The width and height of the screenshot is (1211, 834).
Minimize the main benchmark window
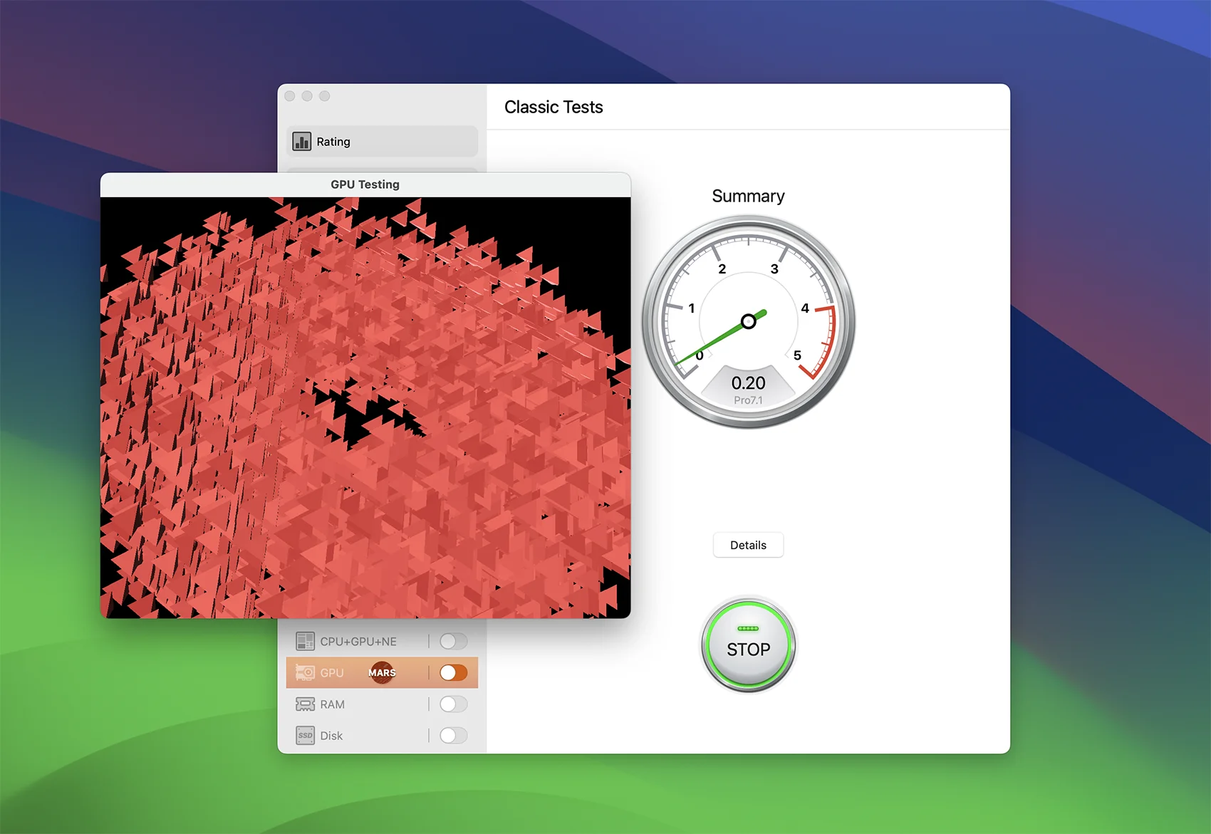(x=307, y=96)
